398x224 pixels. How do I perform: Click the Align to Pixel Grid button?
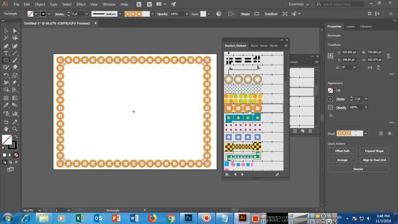[374, 160]
